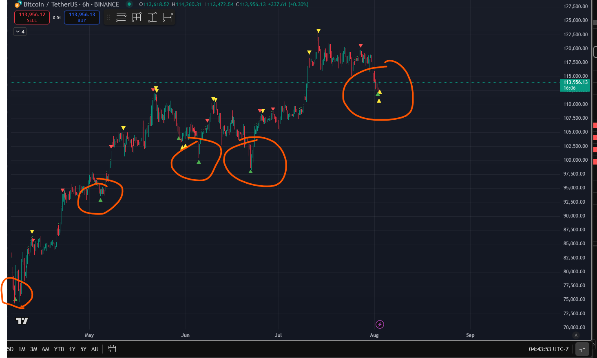Click the change value +337.61 (+0.30%)

(288, 4)
